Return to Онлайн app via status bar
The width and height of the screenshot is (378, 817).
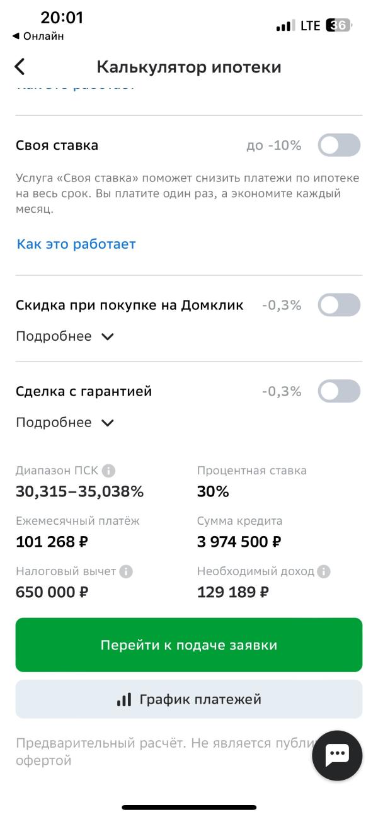(38, 37)
